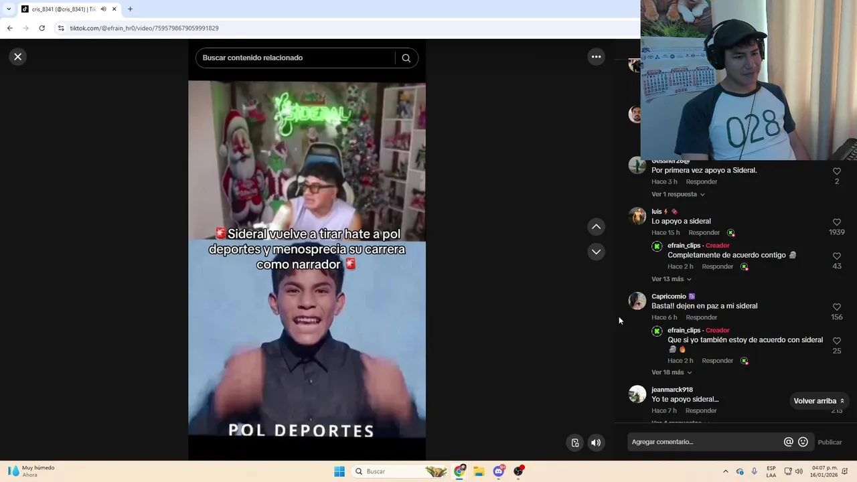Like reply 'Que si yo también estoy de acuerdo'
This screenshot has width=857, height=482.
[x=837, y=341]
